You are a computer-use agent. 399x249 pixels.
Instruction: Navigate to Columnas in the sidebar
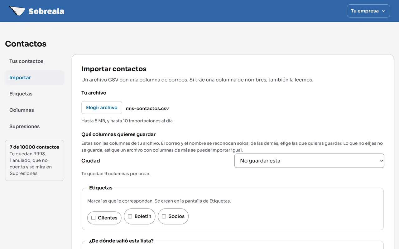(x=35, y=110)
